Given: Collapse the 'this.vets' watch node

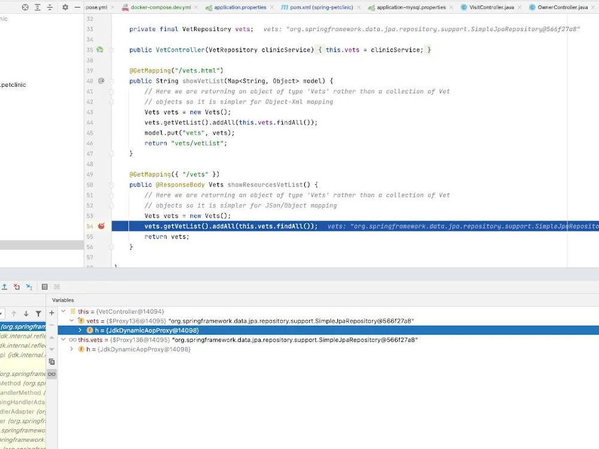Looking at the screenshot, I should (63, 340).
